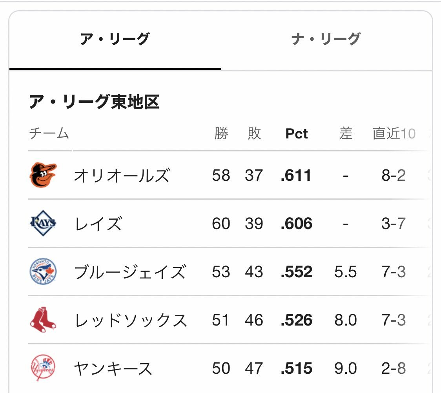Click the Red Sox logo
The width and height of the screenshot is (441, 393).
click(x=43, y=320)
